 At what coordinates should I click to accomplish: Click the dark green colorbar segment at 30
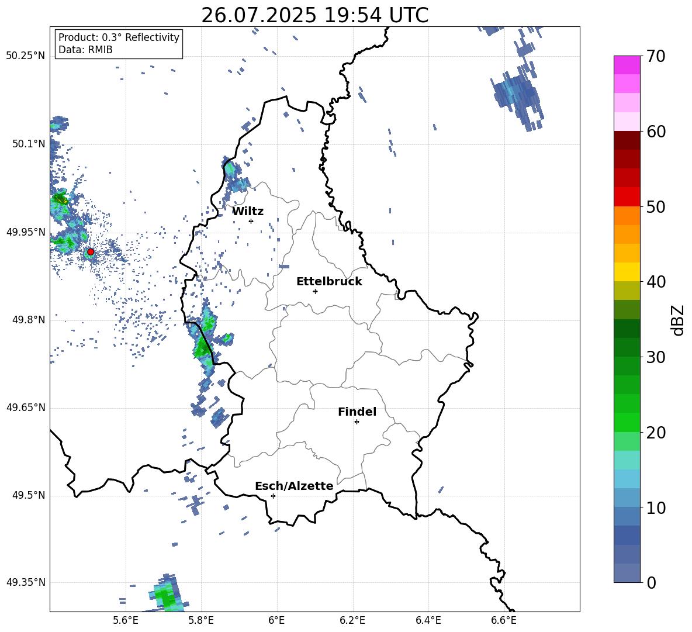[x=627, y=347]
